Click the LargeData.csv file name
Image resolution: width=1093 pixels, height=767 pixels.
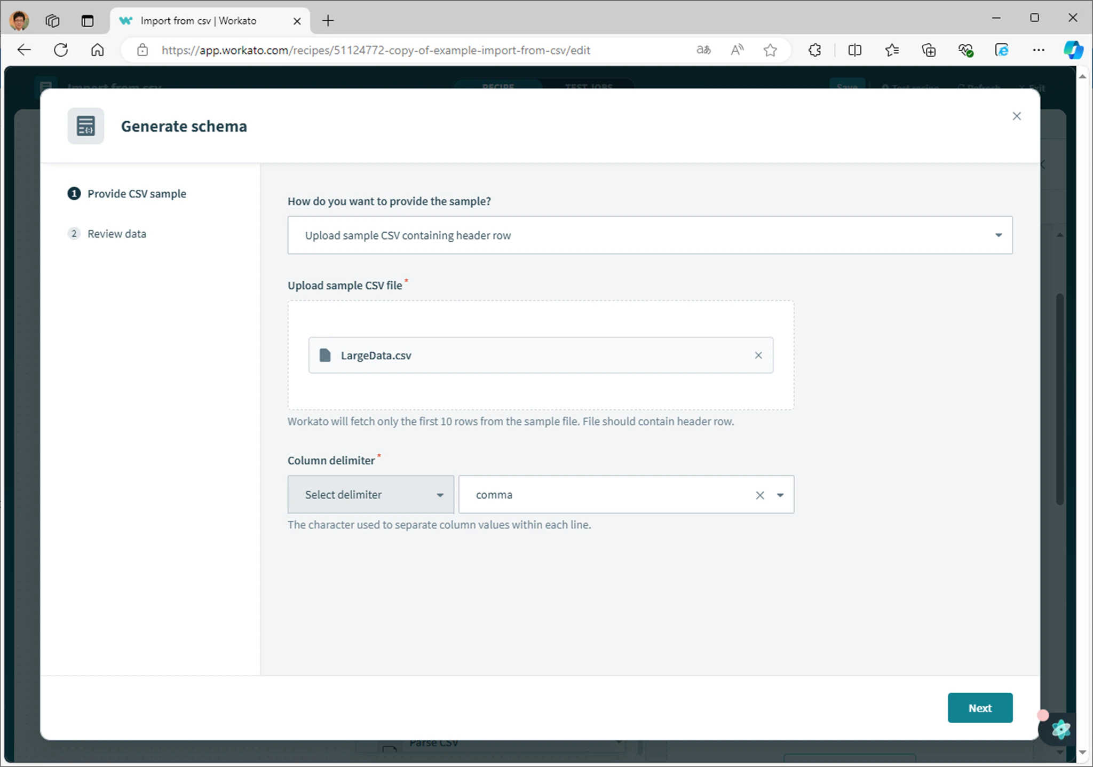(x=376, y=355)
